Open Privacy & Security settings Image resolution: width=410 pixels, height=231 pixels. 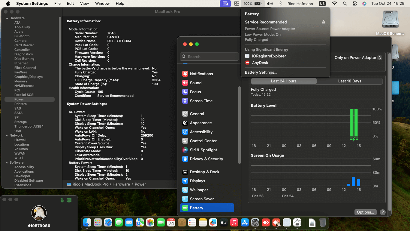[206, 159]
